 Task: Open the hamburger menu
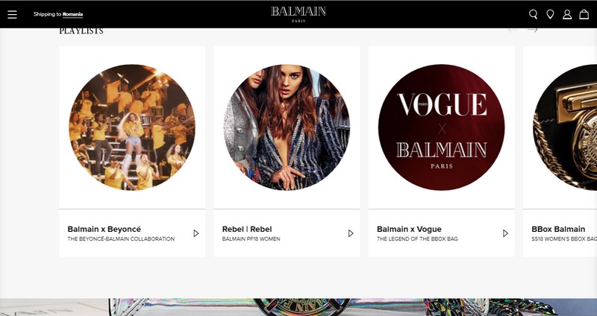(x=12, y=14)
